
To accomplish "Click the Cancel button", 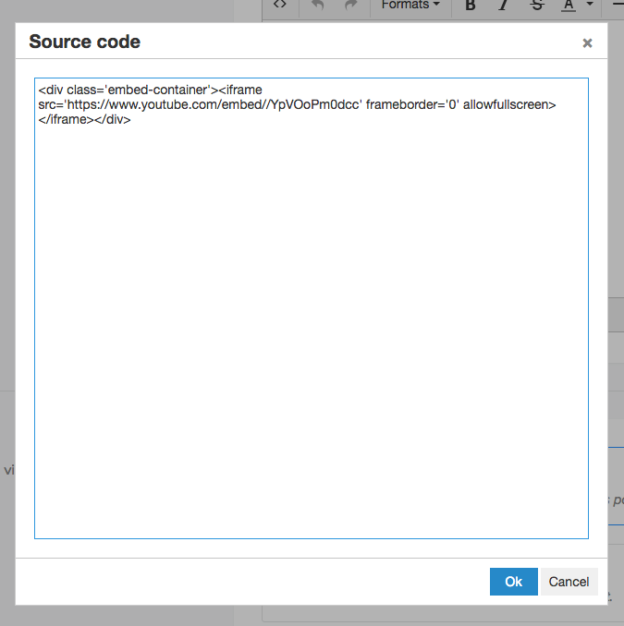I will 569,582.
